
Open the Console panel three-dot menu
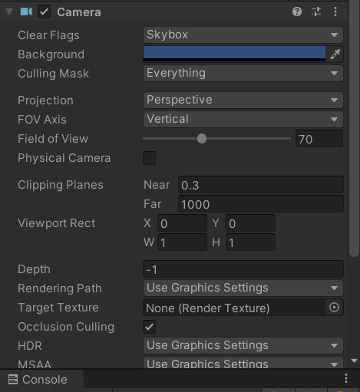point(346,378)
